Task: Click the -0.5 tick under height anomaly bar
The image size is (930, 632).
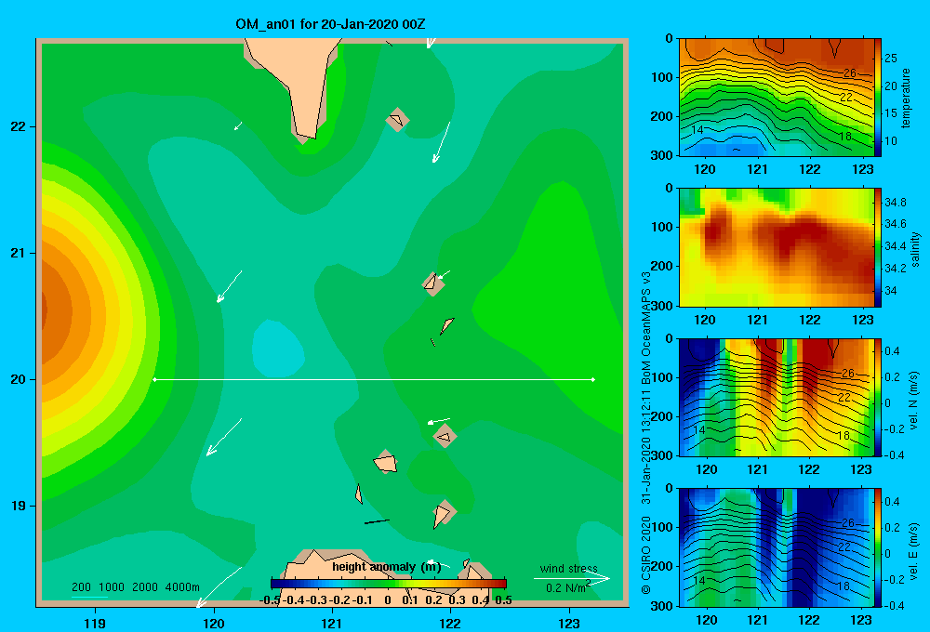Action: click(x=270, y=600)
